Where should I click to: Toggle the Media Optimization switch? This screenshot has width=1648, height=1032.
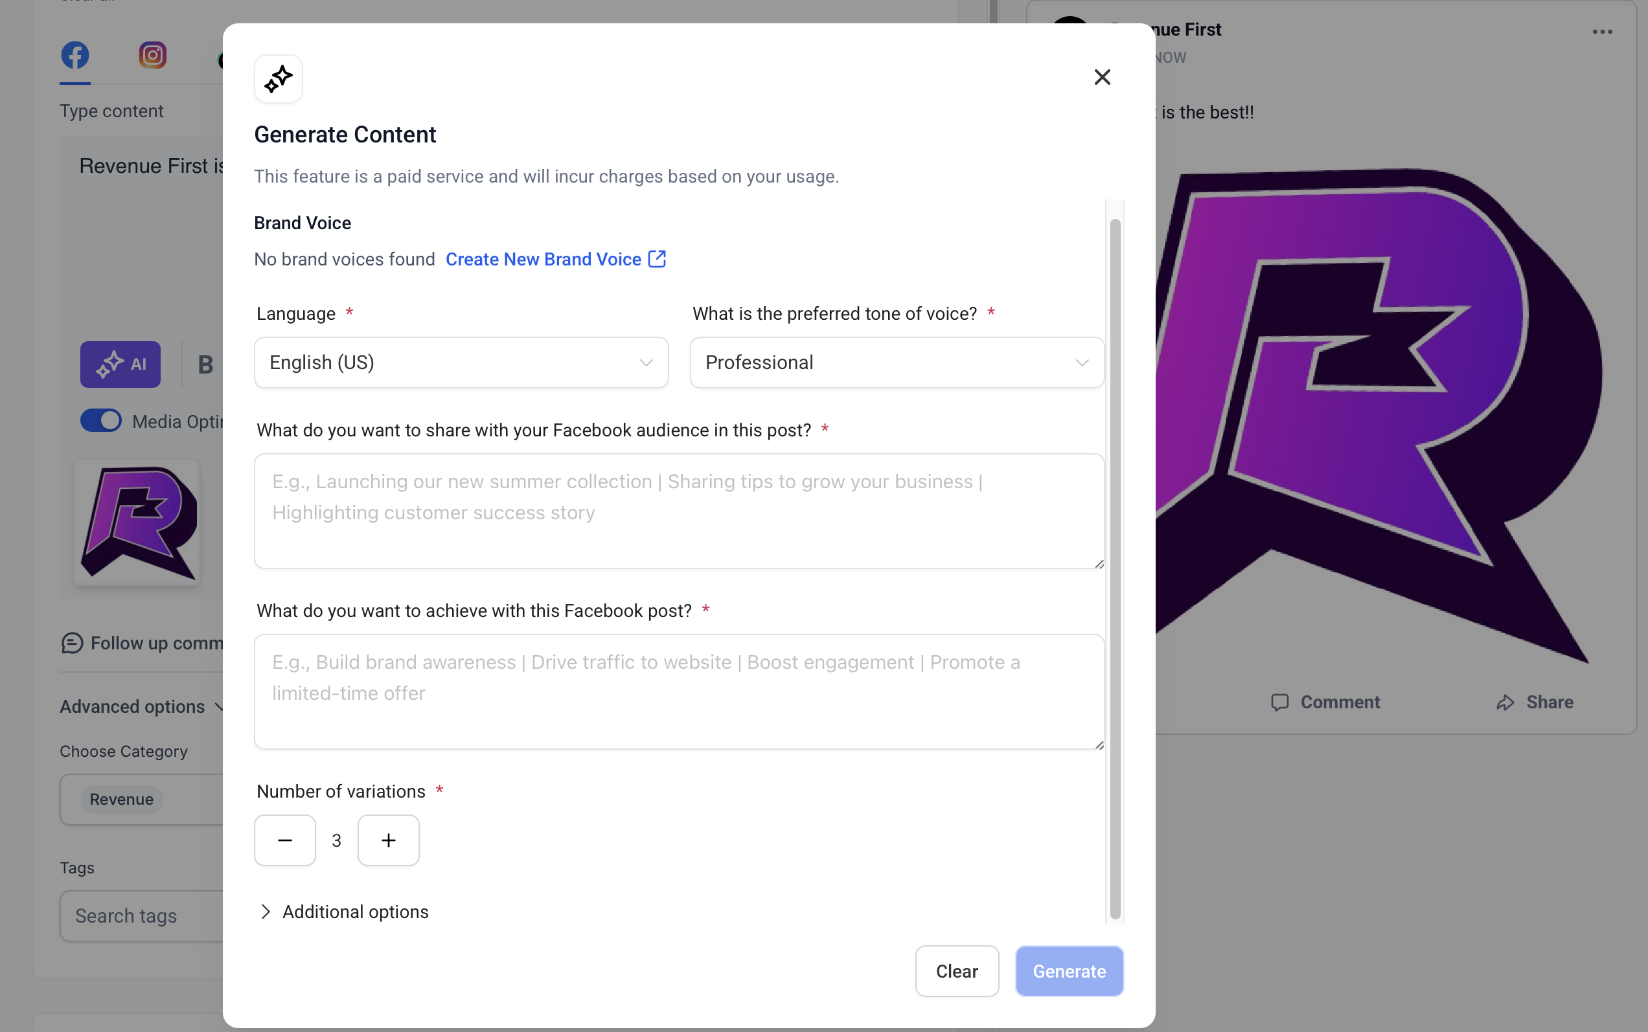tap(101, 421)
